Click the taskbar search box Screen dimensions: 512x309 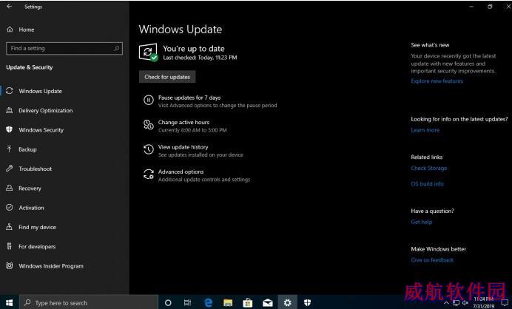pos(89,302)
